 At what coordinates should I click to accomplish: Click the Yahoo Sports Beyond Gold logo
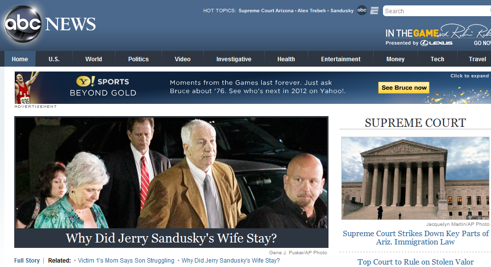coord(103,87)
